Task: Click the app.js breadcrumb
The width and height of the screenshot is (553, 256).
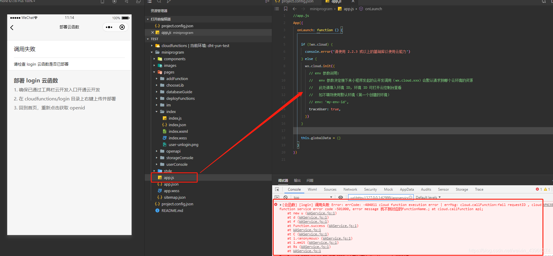Action: pyautogui.click(x=349, y=9)
